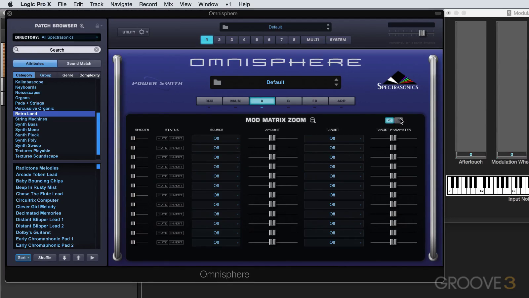Toggle Mute on the ninth mod matrix row
529x298 pixels.
[162, 214]
